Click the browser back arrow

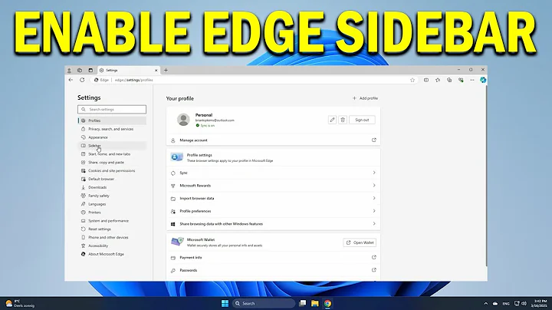(x=71, y=80)
